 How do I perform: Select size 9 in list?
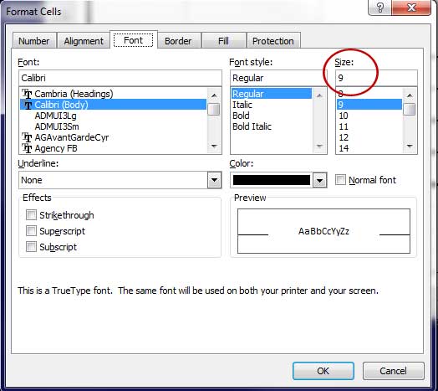pos(369,105)
